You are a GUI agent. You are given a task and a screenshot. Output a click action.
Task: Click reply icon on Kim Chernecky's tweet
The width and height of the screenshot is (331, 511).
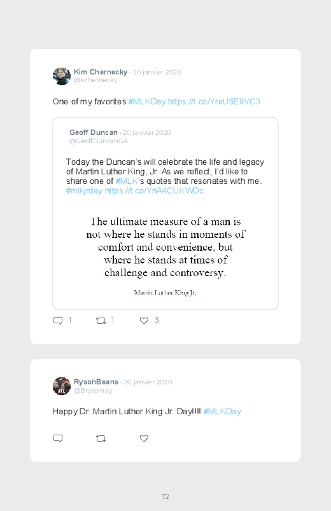(x=58, y=321)
